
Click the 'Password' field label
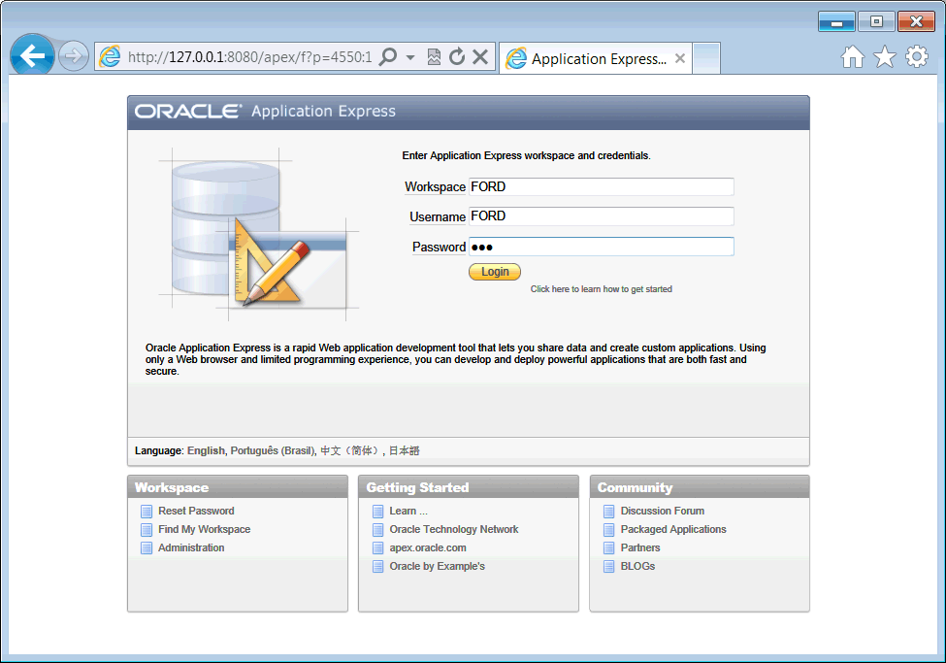coord(439,247)
